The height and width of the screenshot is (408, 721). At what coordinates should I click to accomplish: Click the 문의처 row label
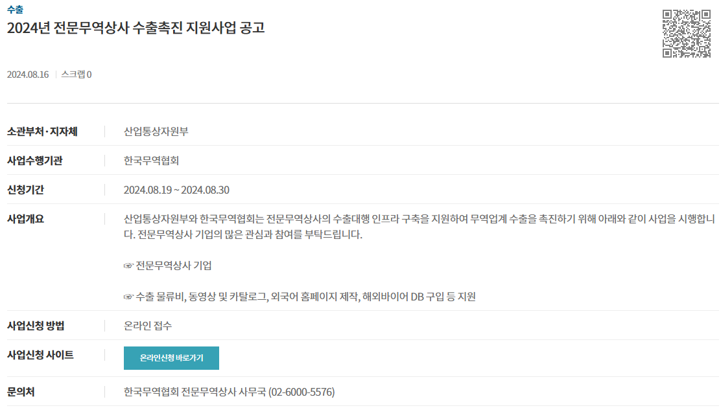point(21,392)
